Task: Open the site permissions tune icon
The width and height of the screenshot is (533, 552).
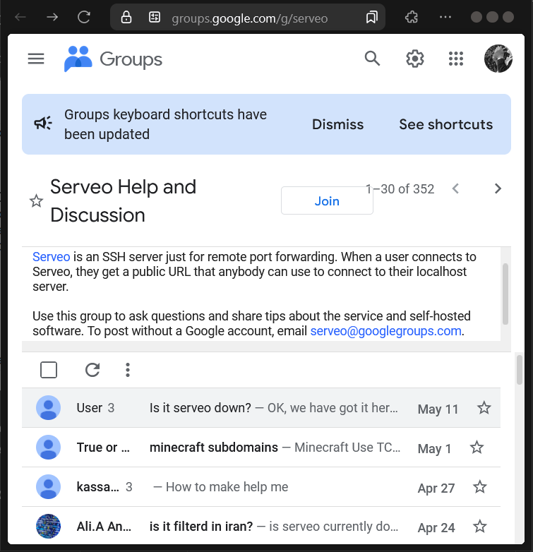Action: tap(155, 17)
